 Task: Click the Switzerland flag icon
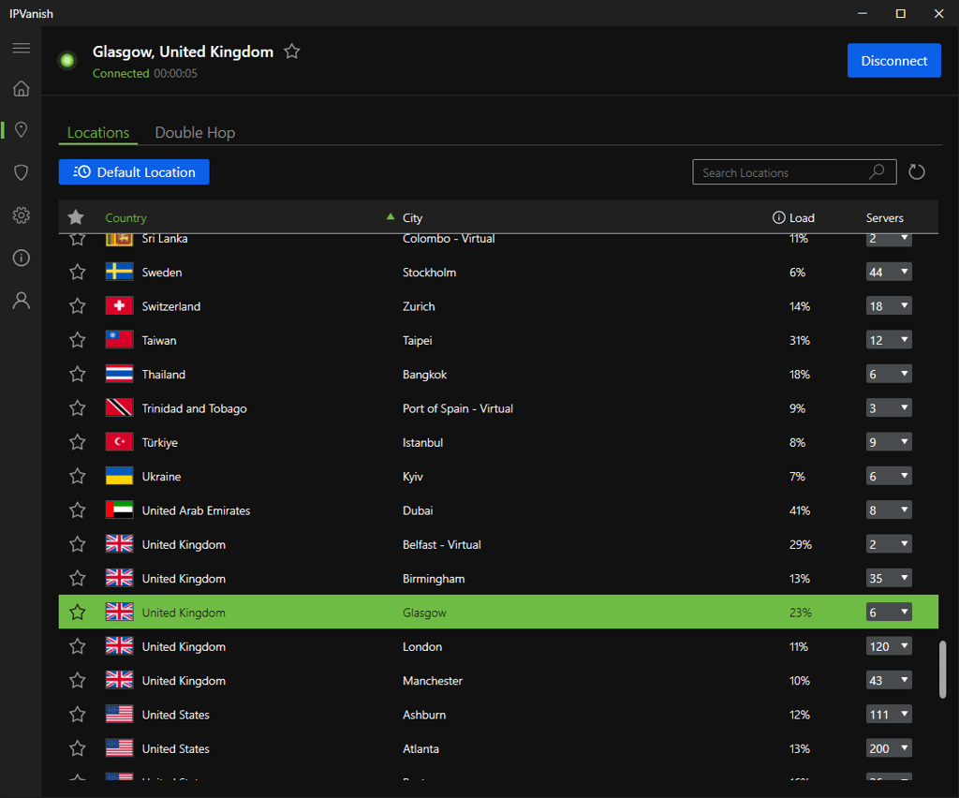119,305
